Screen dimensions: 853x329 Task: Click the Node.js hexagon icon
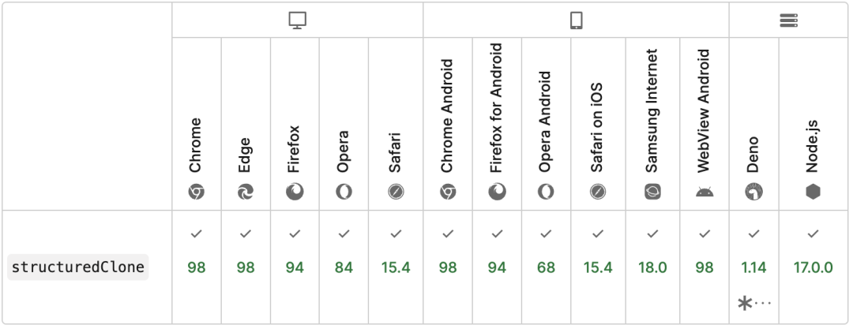(813, 192)
